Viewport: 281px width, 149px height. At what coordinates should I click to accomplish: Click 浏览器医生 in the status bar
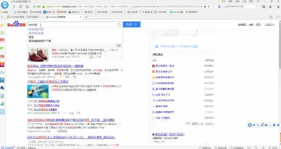click(237, 148)
